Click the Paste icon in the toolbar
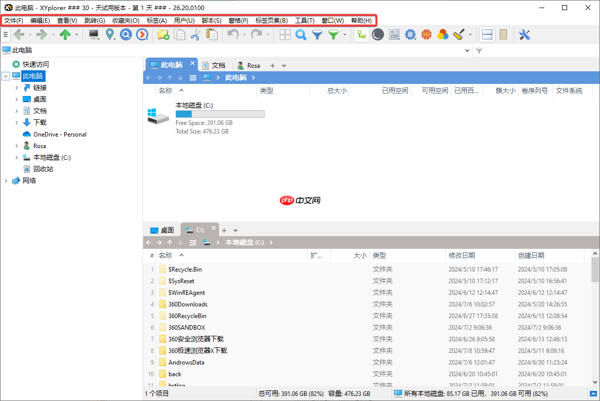Image resolution: width=600 pixels, height=401 pixels. pos(212,34)
